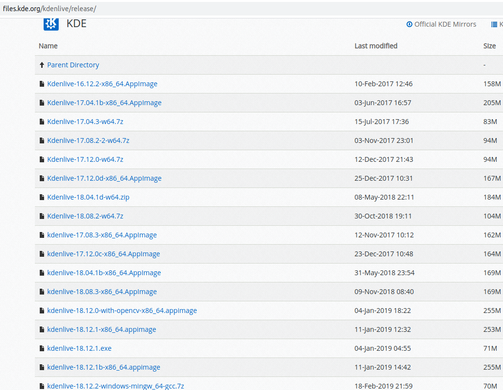Click the Parent Directory up-arrow icon
This screenshot has width=503, height=390.
pos(42,65)
